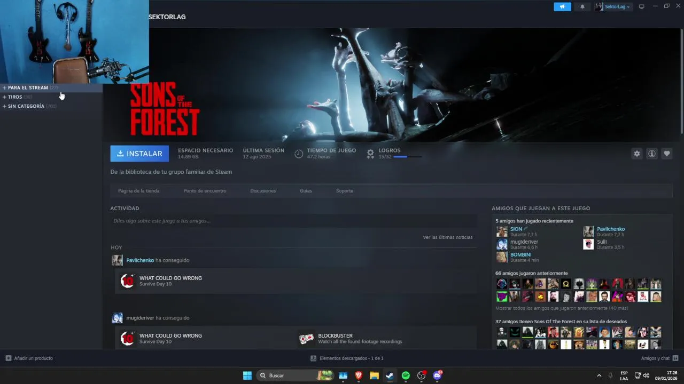The image size is (684, 384).
Task: Click the blue INSTALAR button
Action: point(139,154)
